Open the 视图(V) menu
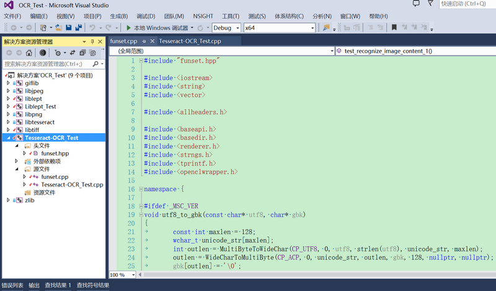Viewport: 496px width, 291px height. [66, 16]
